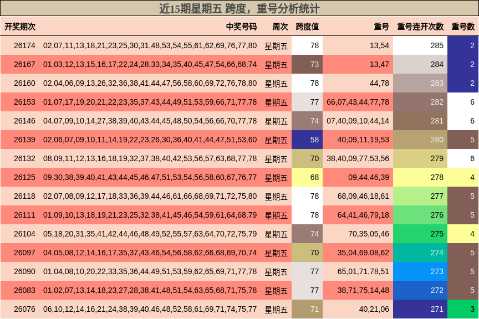Screen dimensions: 479x319
Task: Select draw period 26111
Action: point(24,215)
